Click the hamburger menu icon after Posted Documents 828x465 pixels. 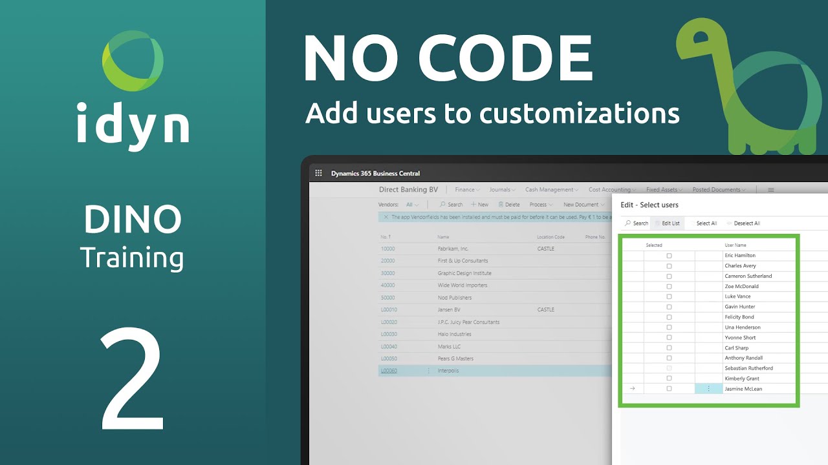[x=770, y=190]
